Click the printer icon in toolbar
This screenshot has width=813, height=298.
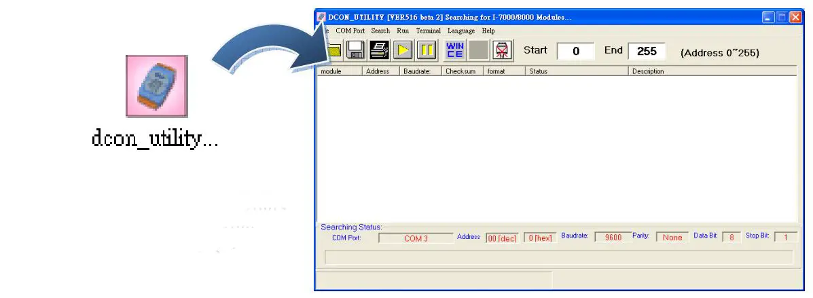(x=379, y=50)
